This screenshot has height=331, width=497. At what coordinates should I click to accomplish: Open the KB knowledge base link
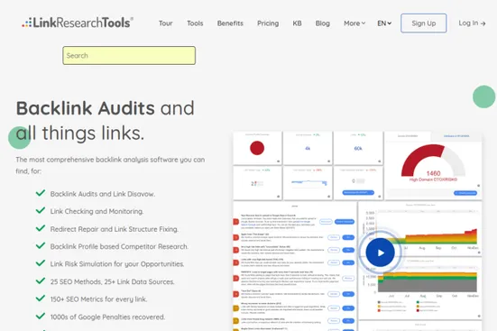(297, 23)
